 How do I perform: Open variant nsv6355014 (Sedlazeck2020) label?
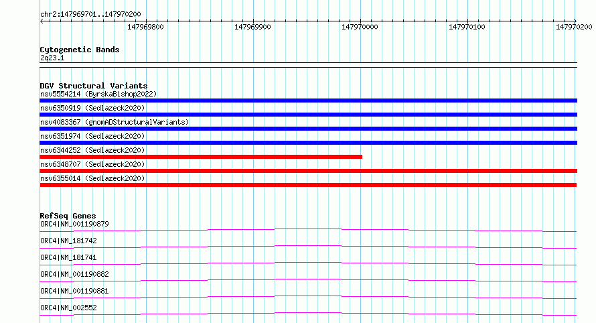(92, 178)
